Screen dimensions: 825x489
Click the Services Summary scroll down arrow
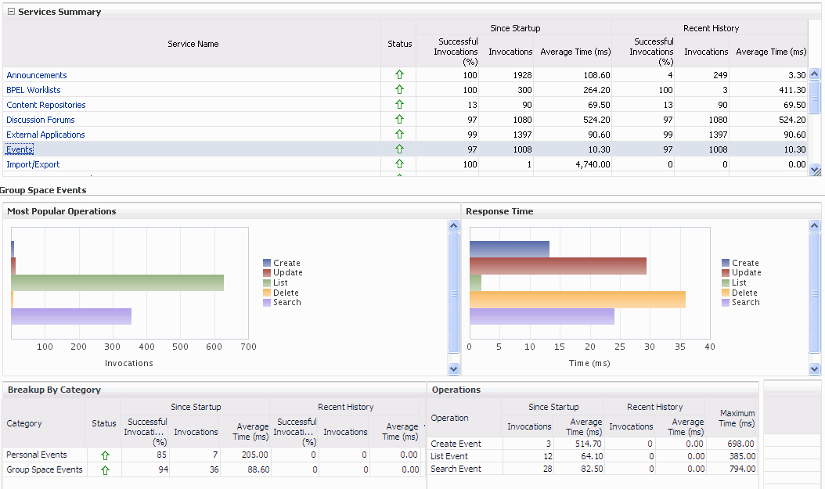[x=815, y=170]
